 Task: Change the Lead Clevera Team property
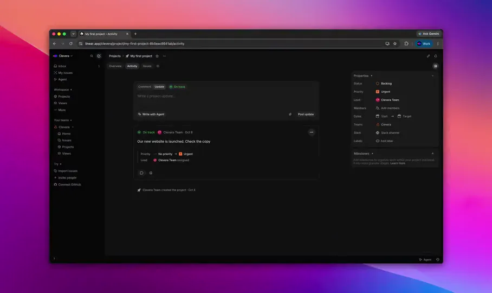tap(387, 100)
